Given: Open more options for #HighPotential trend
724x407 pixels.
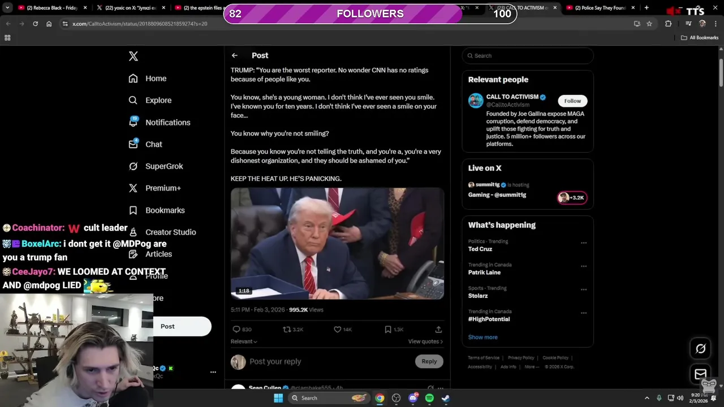Looking at the screenshot, I should tap(584, 313).
